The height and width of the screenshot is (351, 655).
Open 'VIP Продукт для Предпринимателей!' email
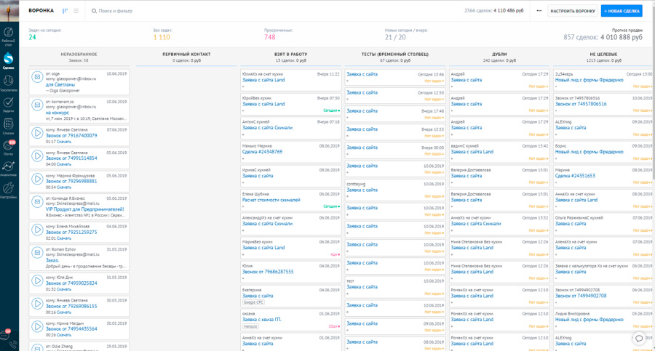(x=85, y=209)
